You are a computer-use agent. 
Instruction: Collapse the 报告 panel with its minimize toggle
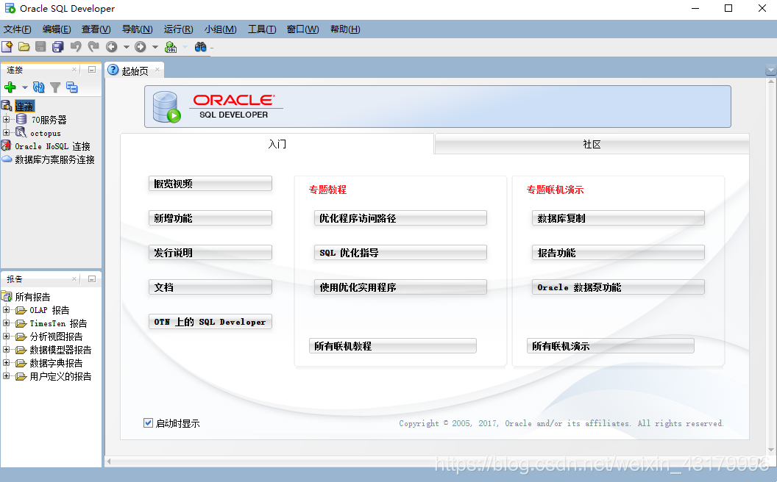click(91, 278)
